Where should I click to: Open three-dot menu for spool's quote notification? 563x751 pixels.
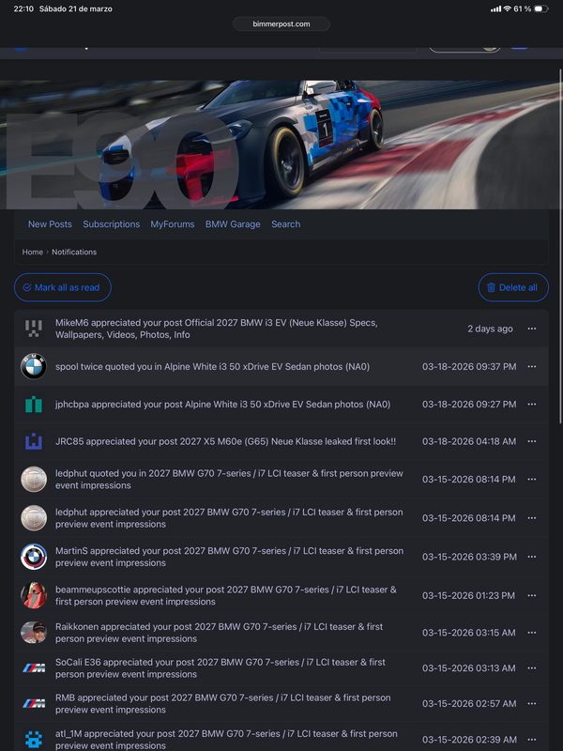pyautogui.click(x=531, y=366)
